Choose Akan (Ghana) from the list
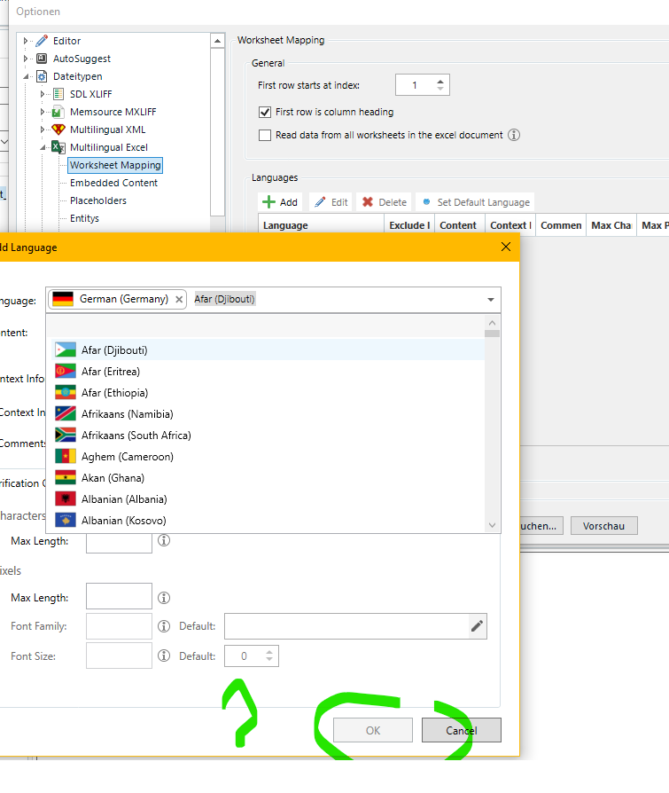This screenshot has height=793, width=669. 268,477
